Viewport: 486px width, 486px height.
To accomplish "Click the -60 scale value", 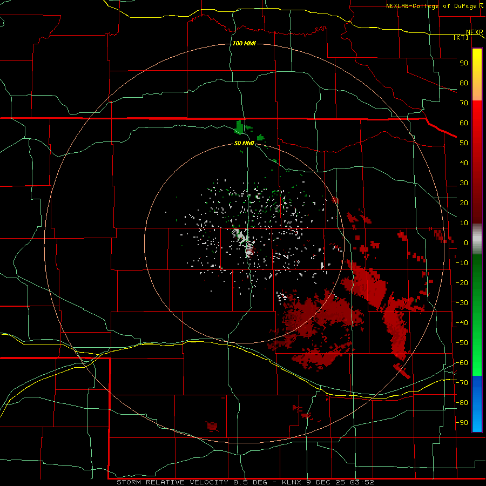I will click(x=462, y=363).
